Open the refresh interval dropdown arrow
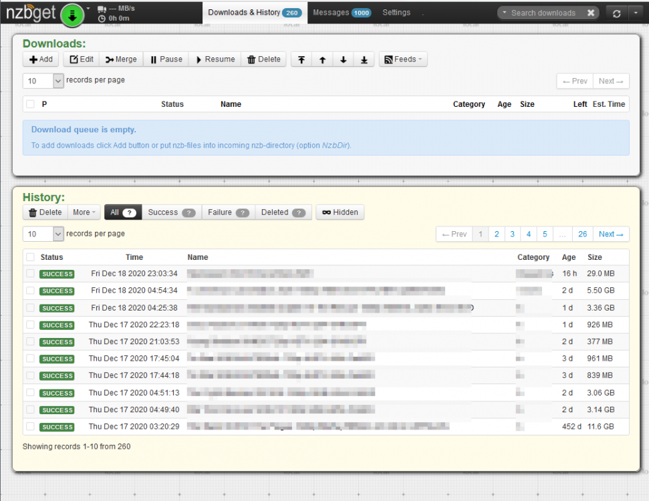 [x=636, y=13]
